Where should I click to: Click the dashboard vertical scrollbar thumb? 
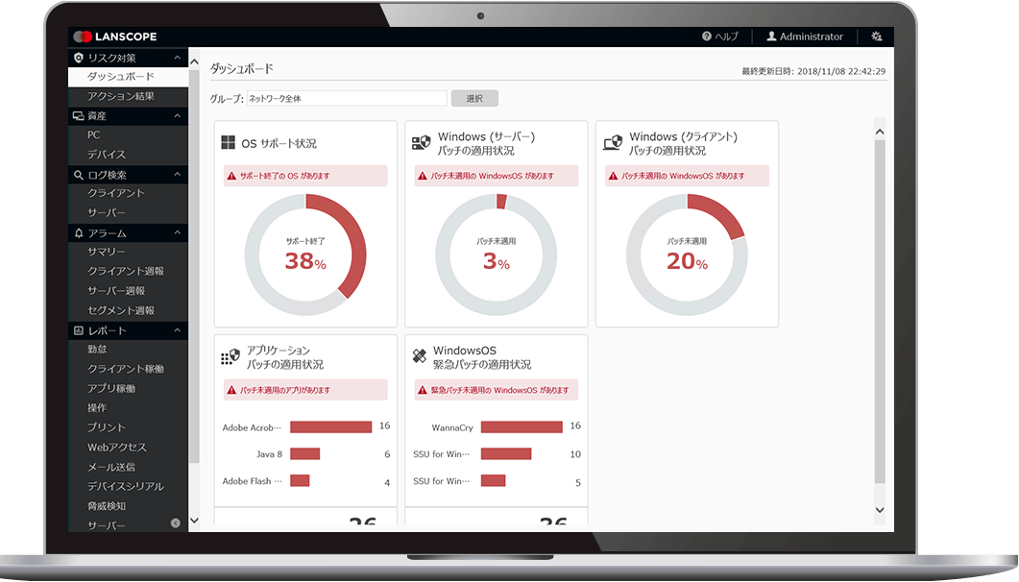pyautogui.click(x=880, y=312)
